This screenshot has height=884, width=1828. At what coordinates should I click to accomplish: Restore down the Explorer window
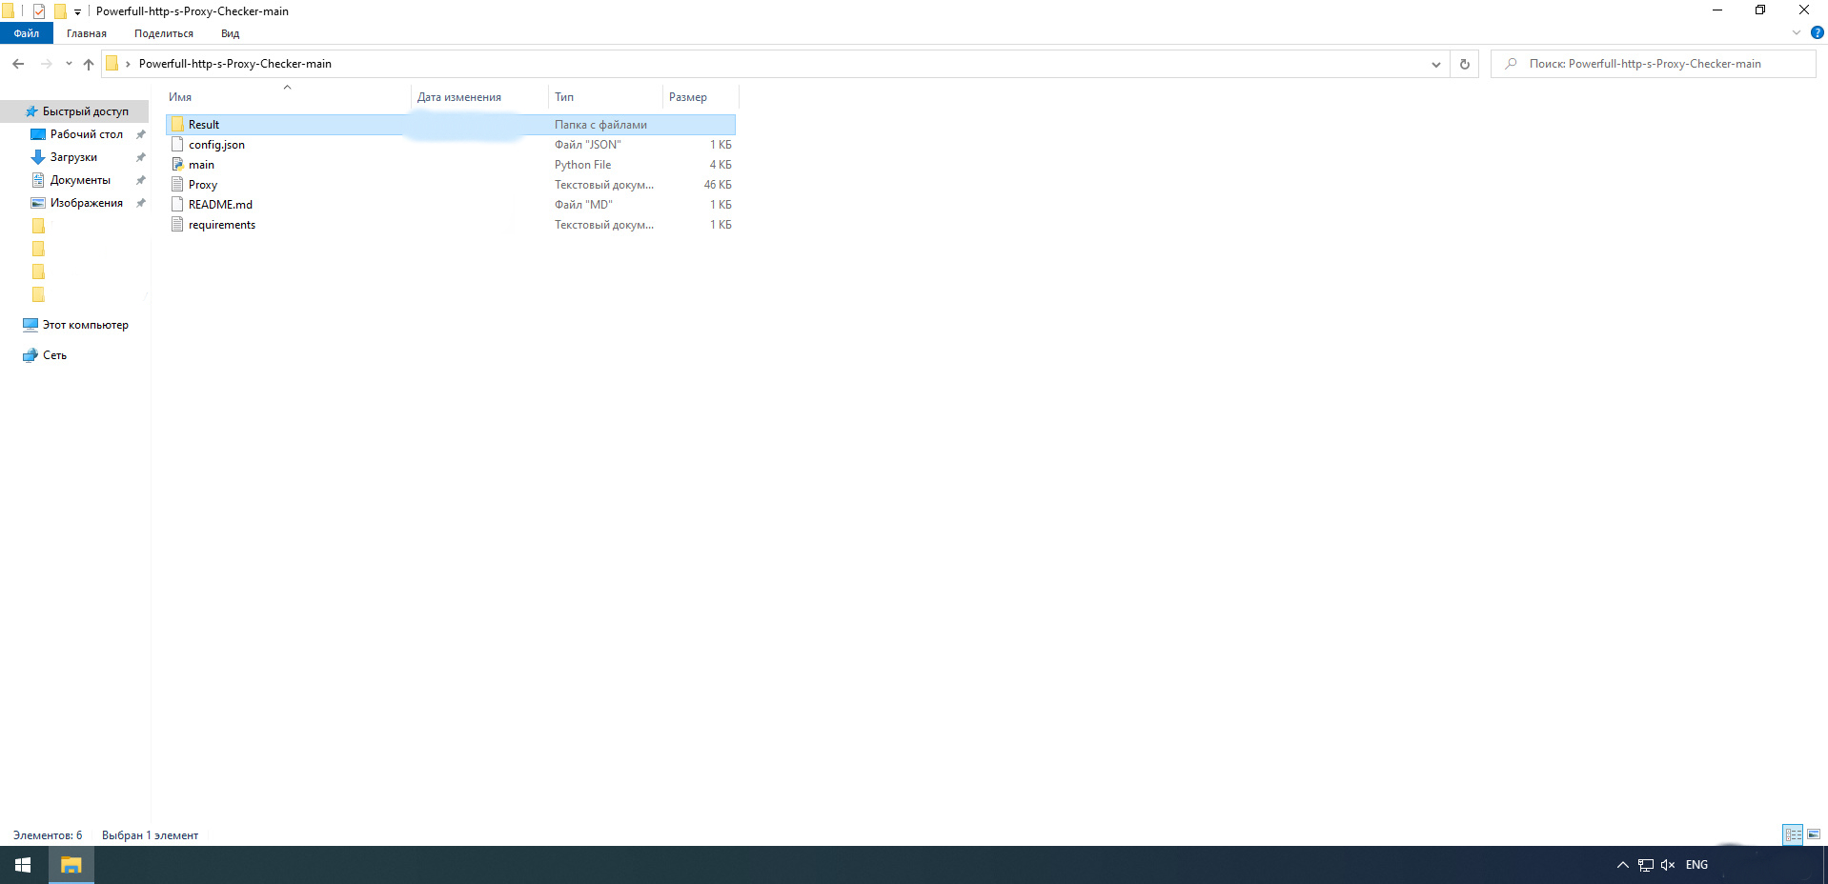tap(1760, 10)
